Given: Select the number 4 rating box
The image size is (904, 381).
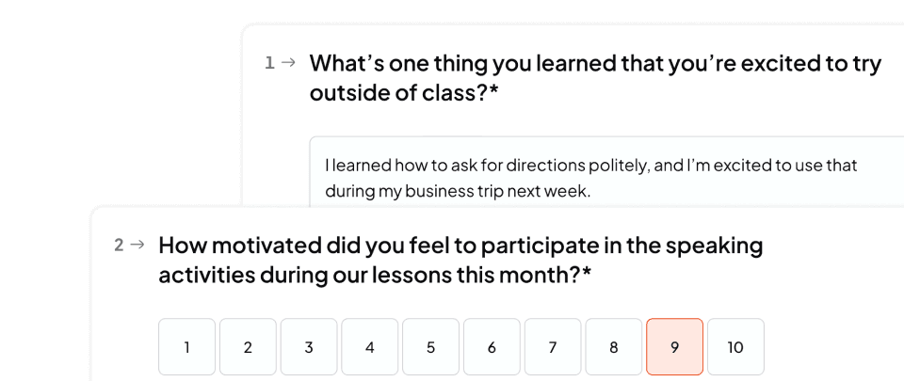Looking at the screenshot, I should click(x=369, y=347).
